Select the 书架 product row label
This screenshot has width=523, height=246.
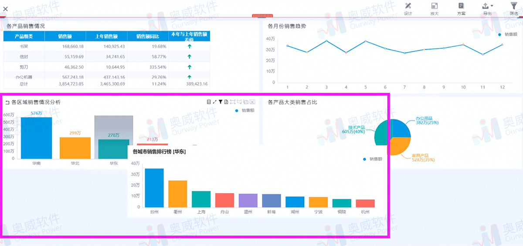(x=24, y=46)
